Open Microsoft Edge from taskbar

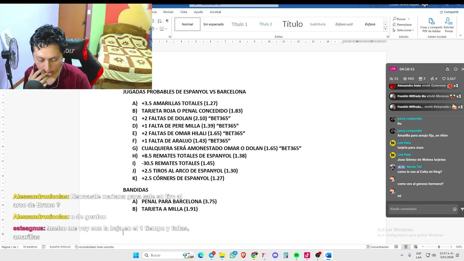[x=201, y=255]
